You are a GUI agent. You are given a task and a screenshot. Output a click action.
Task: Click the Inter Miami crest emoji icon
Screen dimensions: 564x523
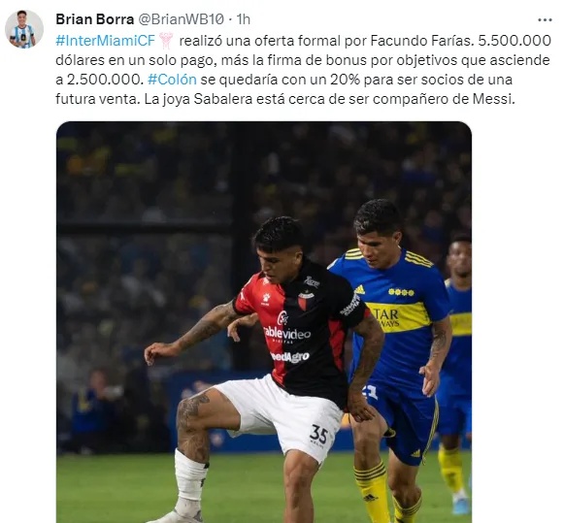(x=166, y=41)
